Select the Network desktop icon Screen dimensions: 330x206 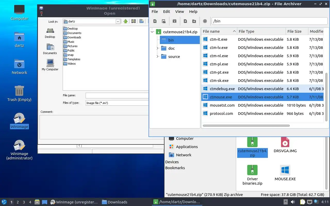pyautogui.click(x=19, y=67)
